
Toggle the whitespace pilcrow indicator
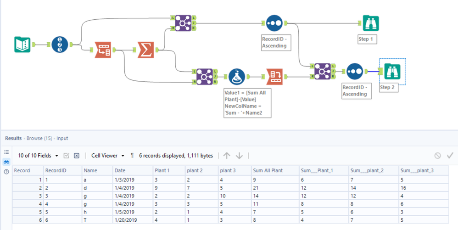click(132, 156)
